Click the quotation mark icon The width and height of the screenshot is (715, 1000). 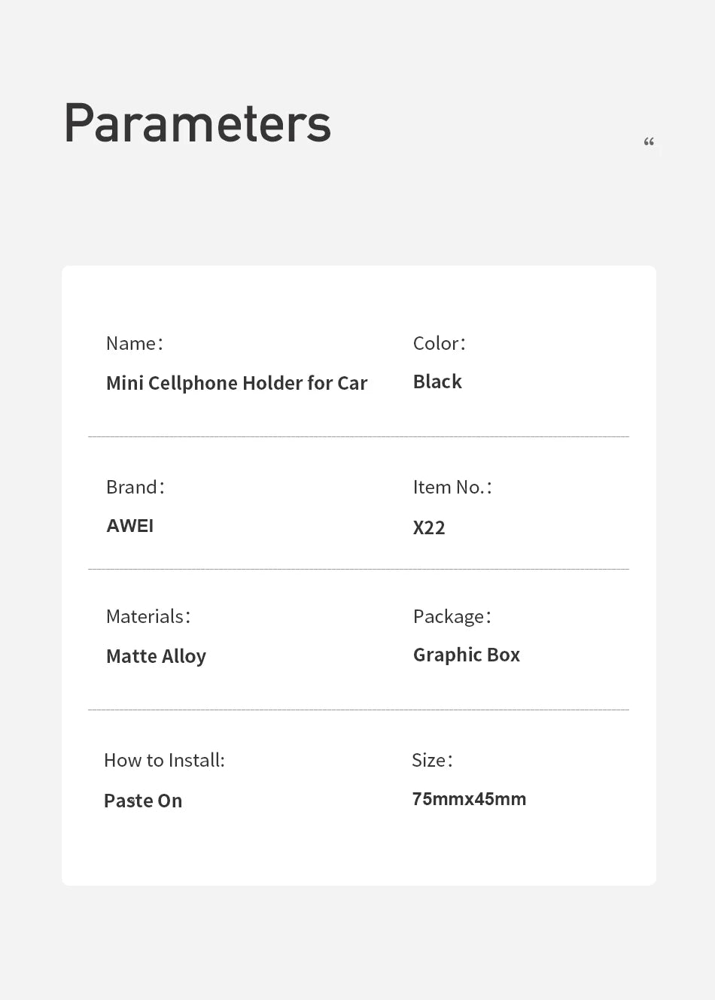pos(649,142)
